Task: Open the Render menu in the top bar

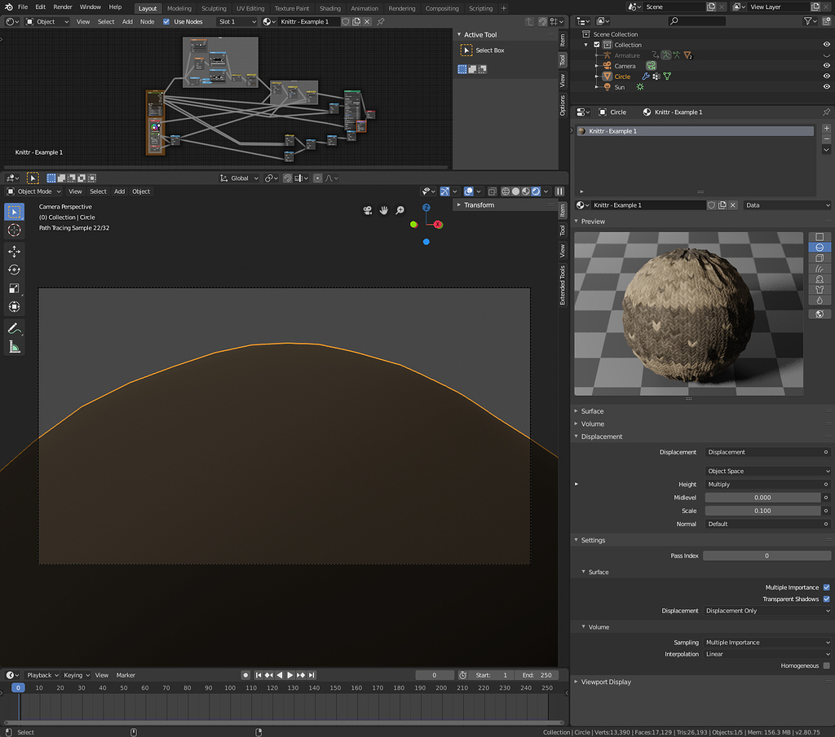Action: 62,7
